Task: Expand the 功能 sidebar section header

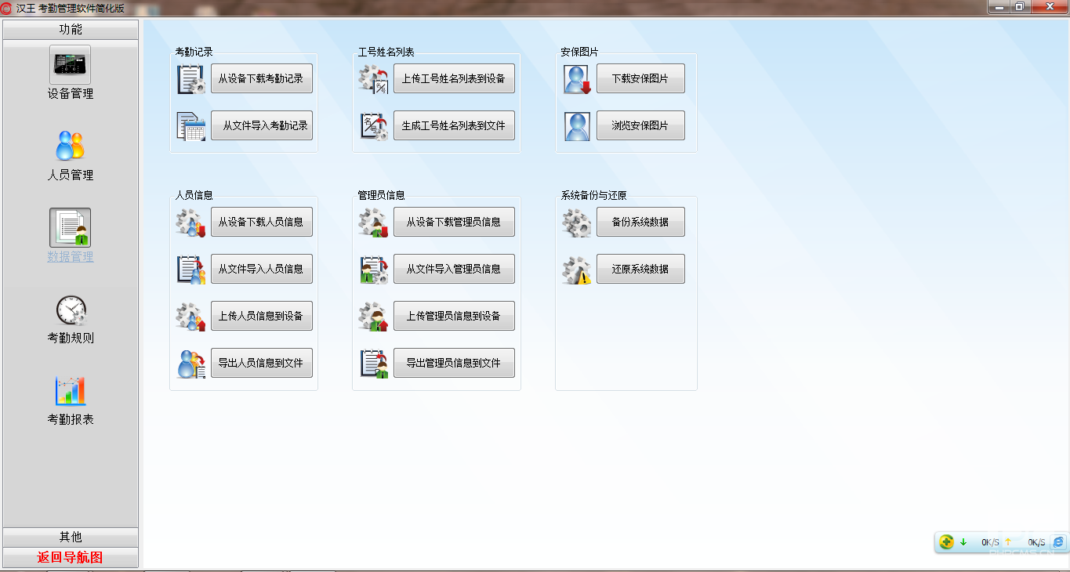Action: pyautogui.click(x=71, y=30)
